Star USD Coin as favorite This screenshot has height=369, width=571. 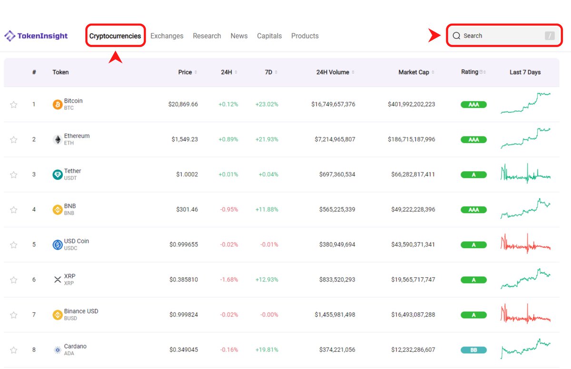pyautogui.click(x=14, y=245)
